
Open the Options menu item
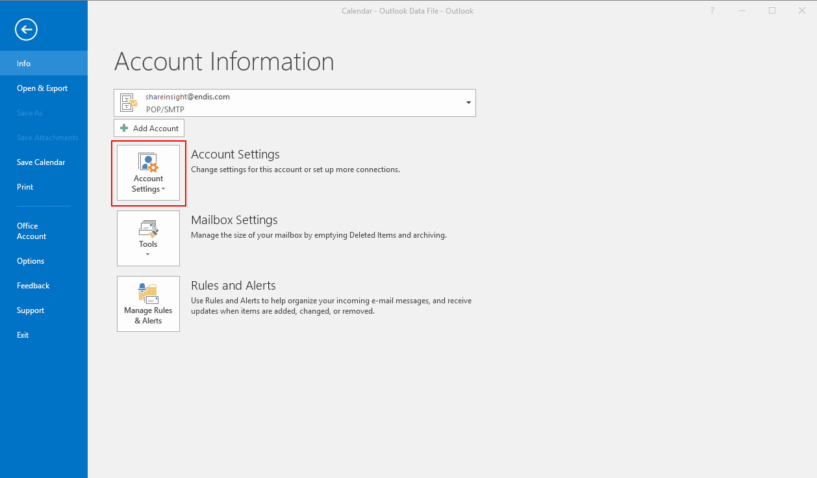pos(30,260)
